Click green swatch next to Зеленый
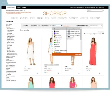Screen dimensions: 110x93 coord(54,43)
